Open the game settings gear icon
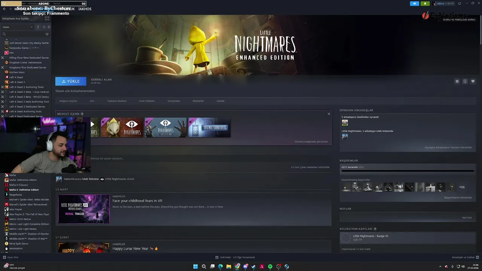This screenshot has height=271, width=482. (457, 81)
